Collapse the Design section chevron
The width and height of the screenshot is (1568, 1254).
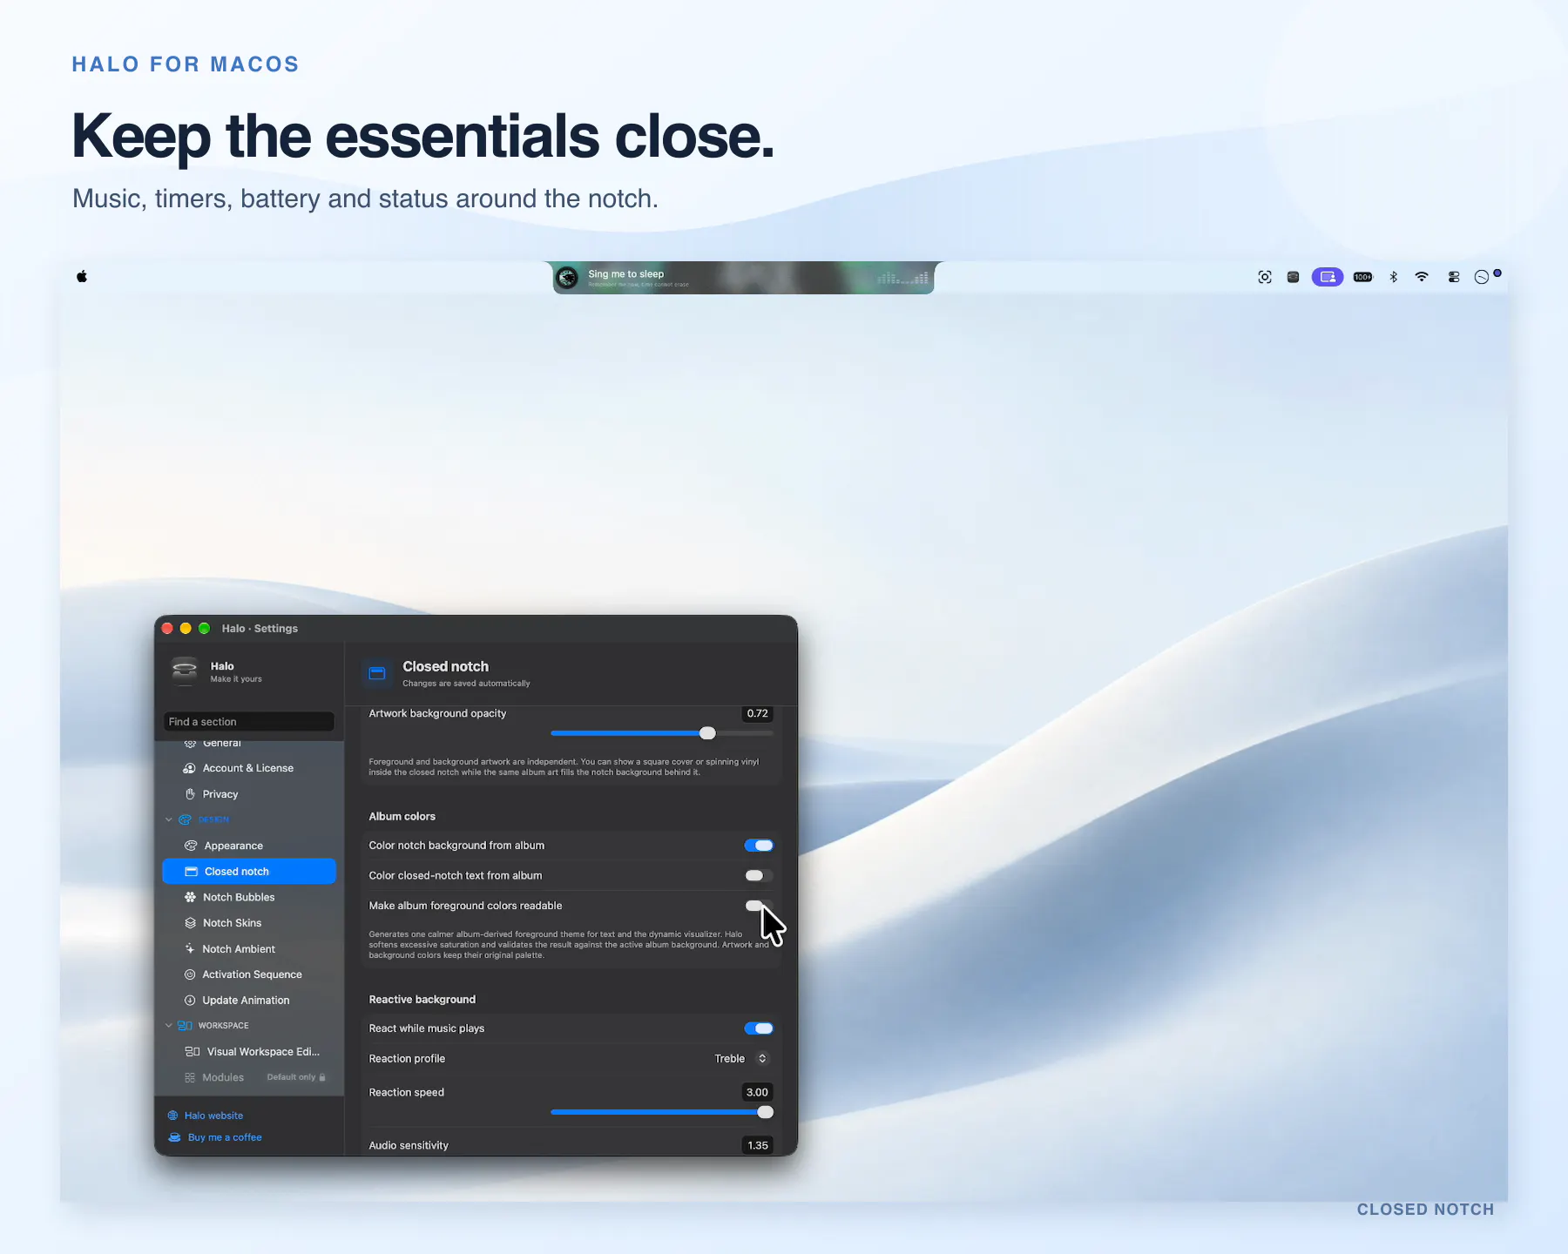point(169,819)
